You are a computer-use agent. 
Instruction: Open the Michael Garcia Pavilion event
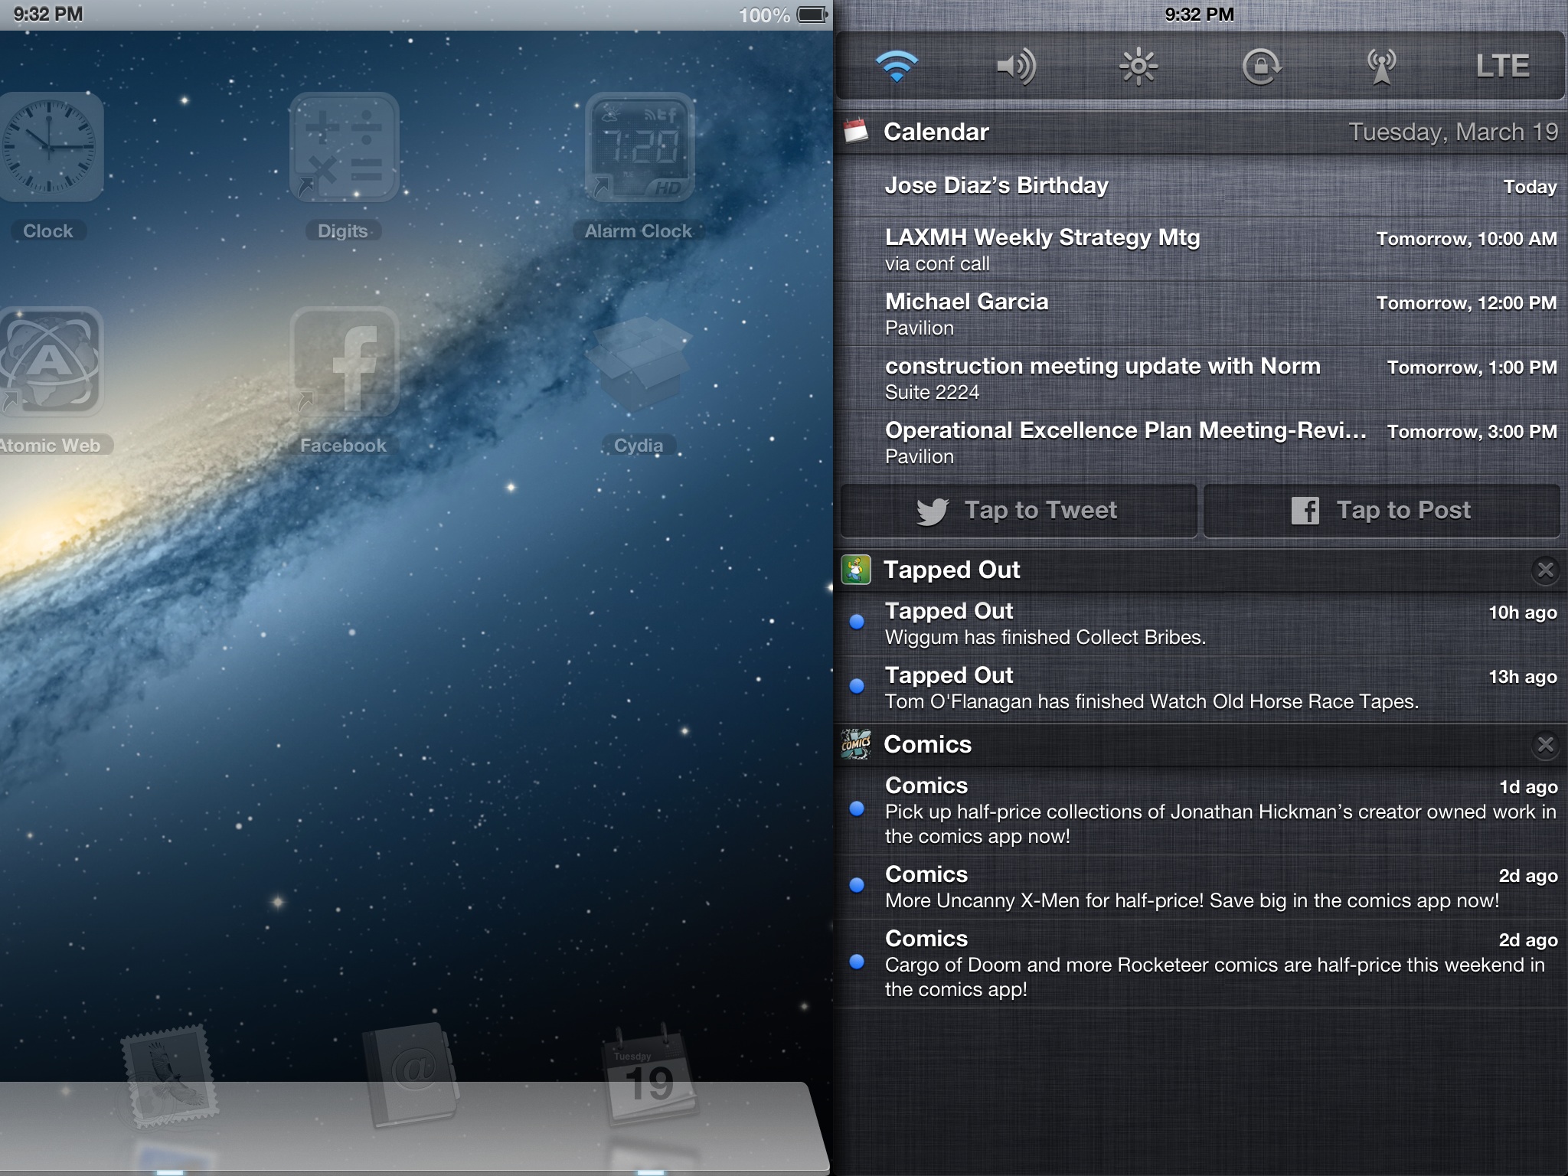[x=1200, y=314]
